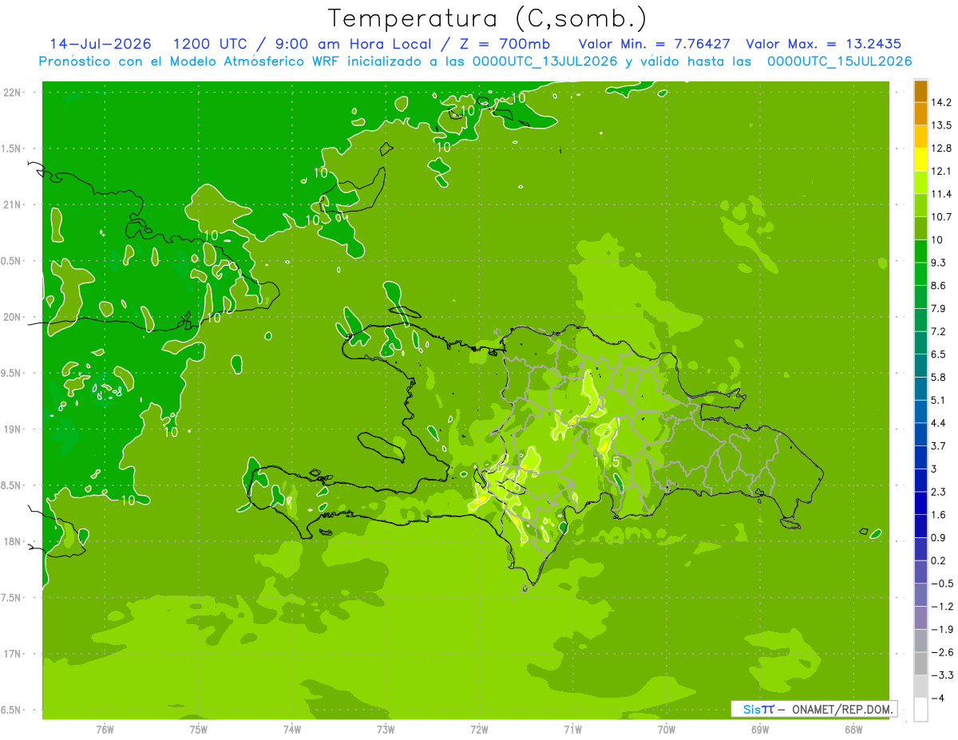Click the "68W" longitude label
958x740 pixels.
click(853, 729)
